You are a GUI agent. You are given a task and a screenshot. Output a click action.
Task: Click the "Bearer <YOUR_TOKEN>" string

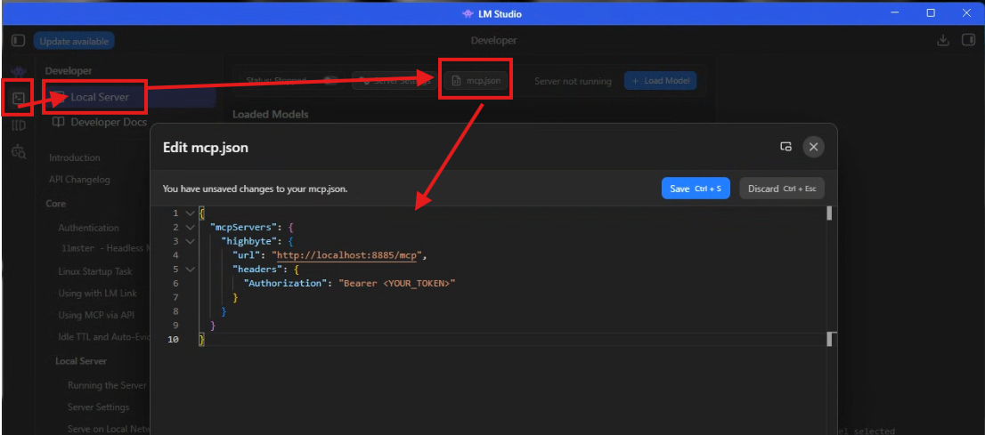(396, 283)
